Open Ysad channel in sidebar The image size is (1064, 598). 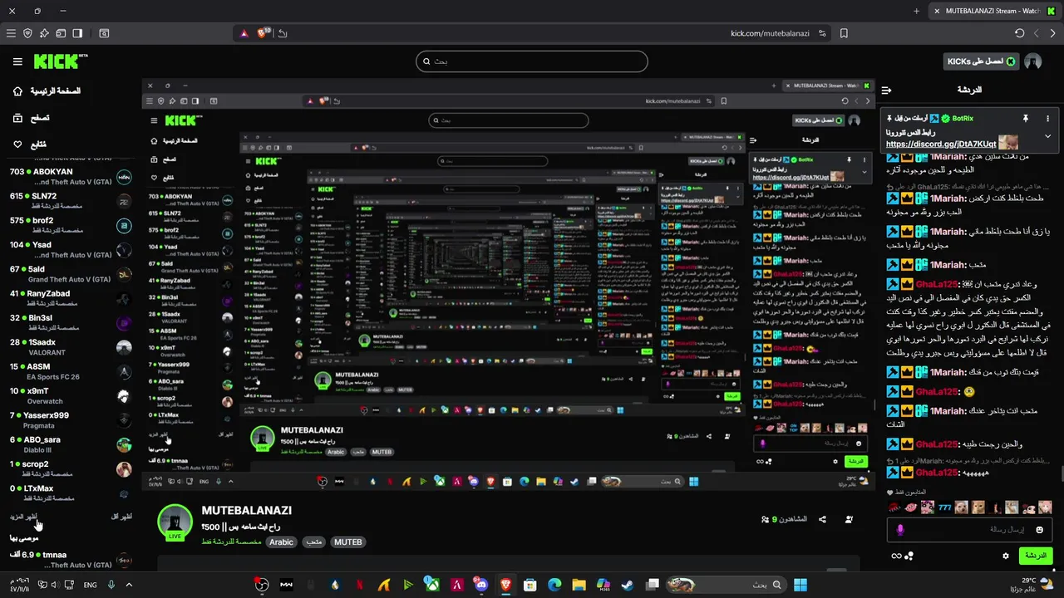click(71, 249)
